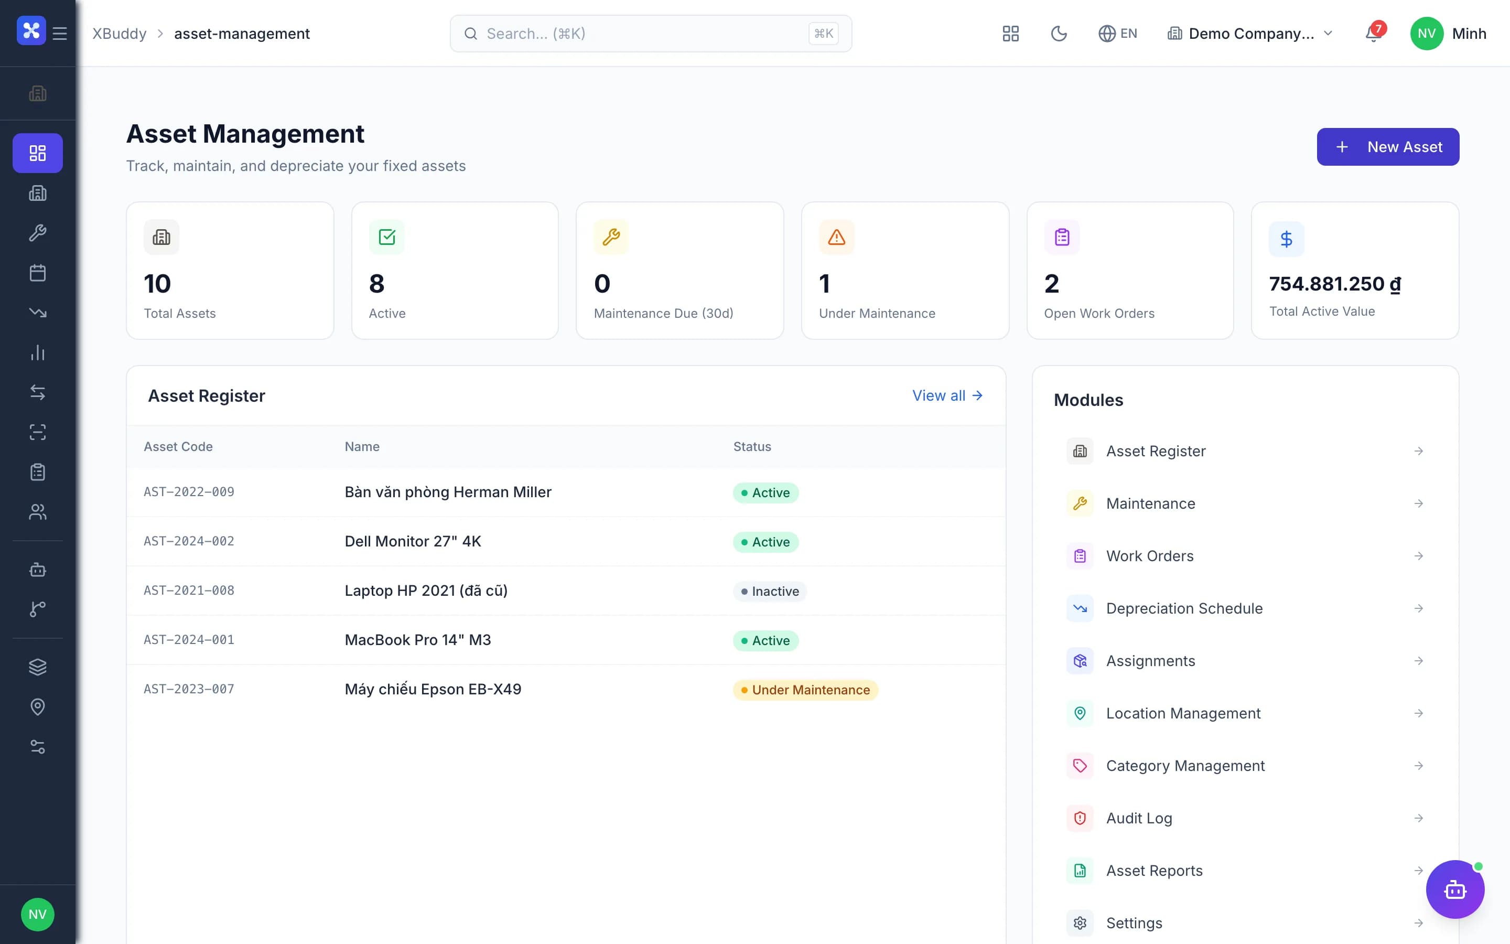Open the Minh user profile menu
1510x944 pixels.
point(1448,34)
